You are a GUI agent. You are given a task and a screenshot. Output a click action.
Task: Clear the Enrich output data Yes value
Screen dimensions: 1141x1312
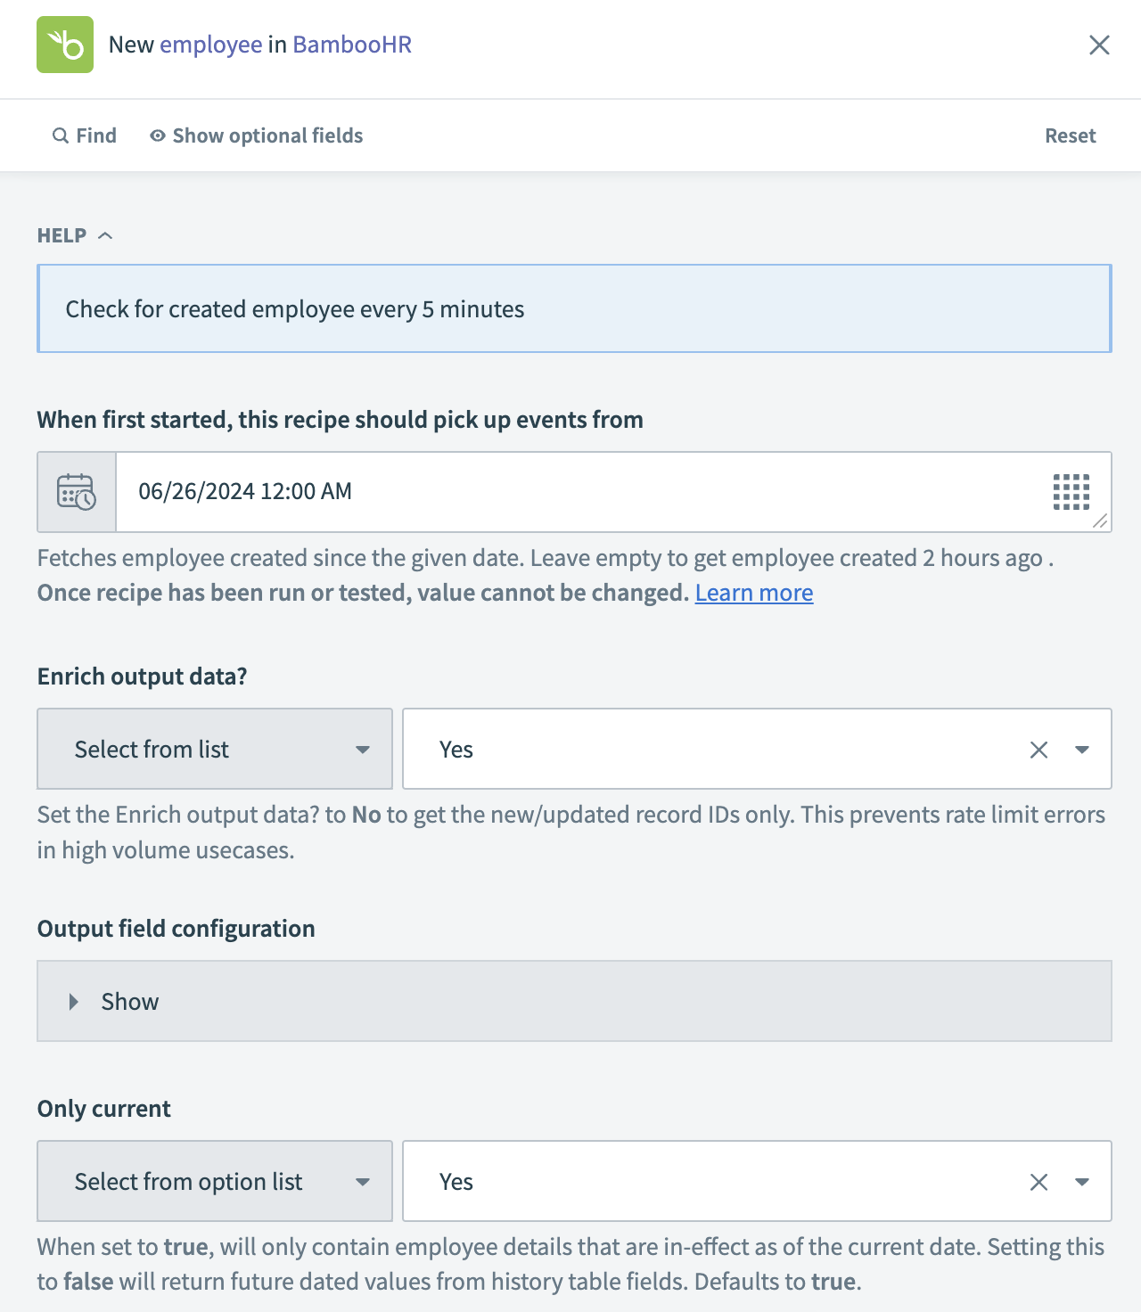pos(1038,750)
